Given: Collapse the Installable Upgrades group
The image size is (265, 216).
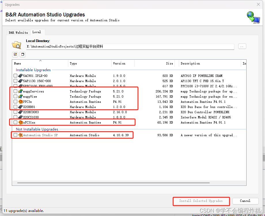Looking at the screenshot, I should [33, 70].
